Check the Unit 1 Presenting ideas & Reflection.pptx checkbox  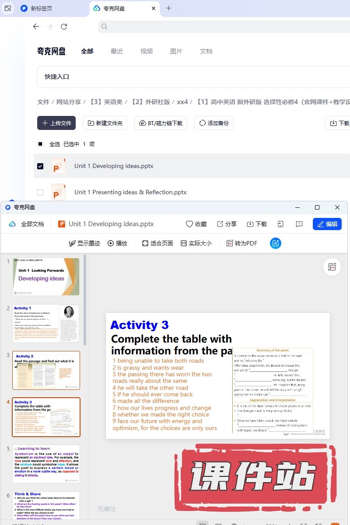[x=40, y=192]
